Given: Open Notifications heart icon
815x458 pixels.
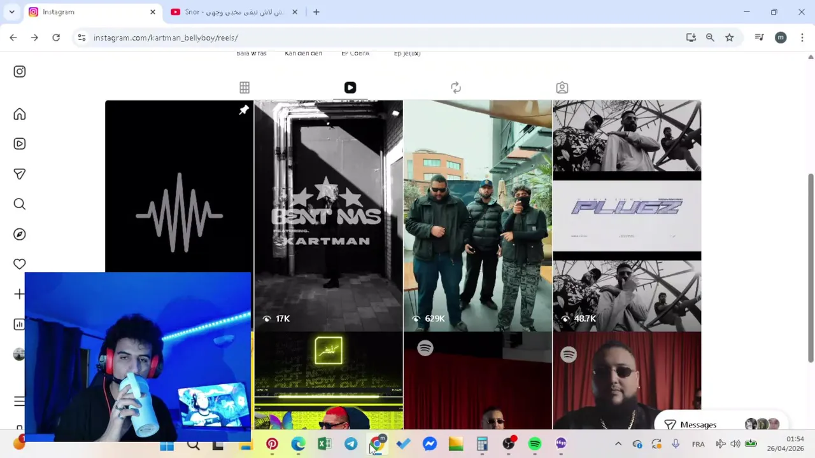Looking at the screenshot, I should click(x=20, y=264).
